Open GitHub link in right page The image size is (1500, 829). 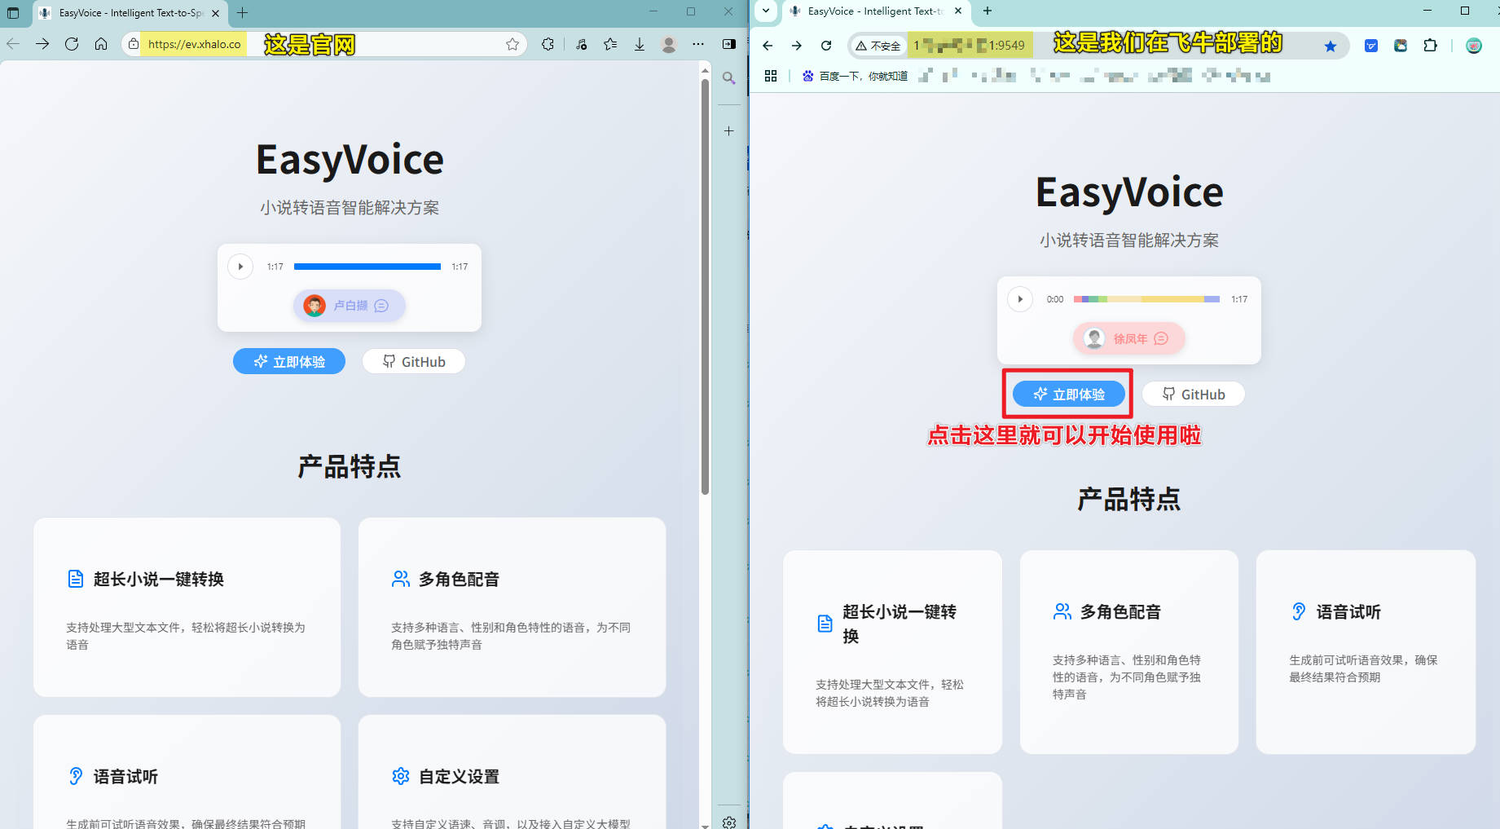tap(1194, 395)
